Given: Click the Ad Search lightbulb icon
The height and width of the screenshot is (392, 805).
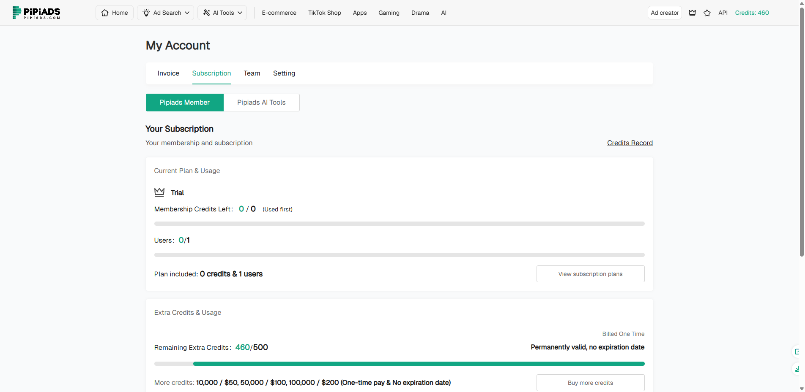Looking at the screenshot, I should point(146,13).
